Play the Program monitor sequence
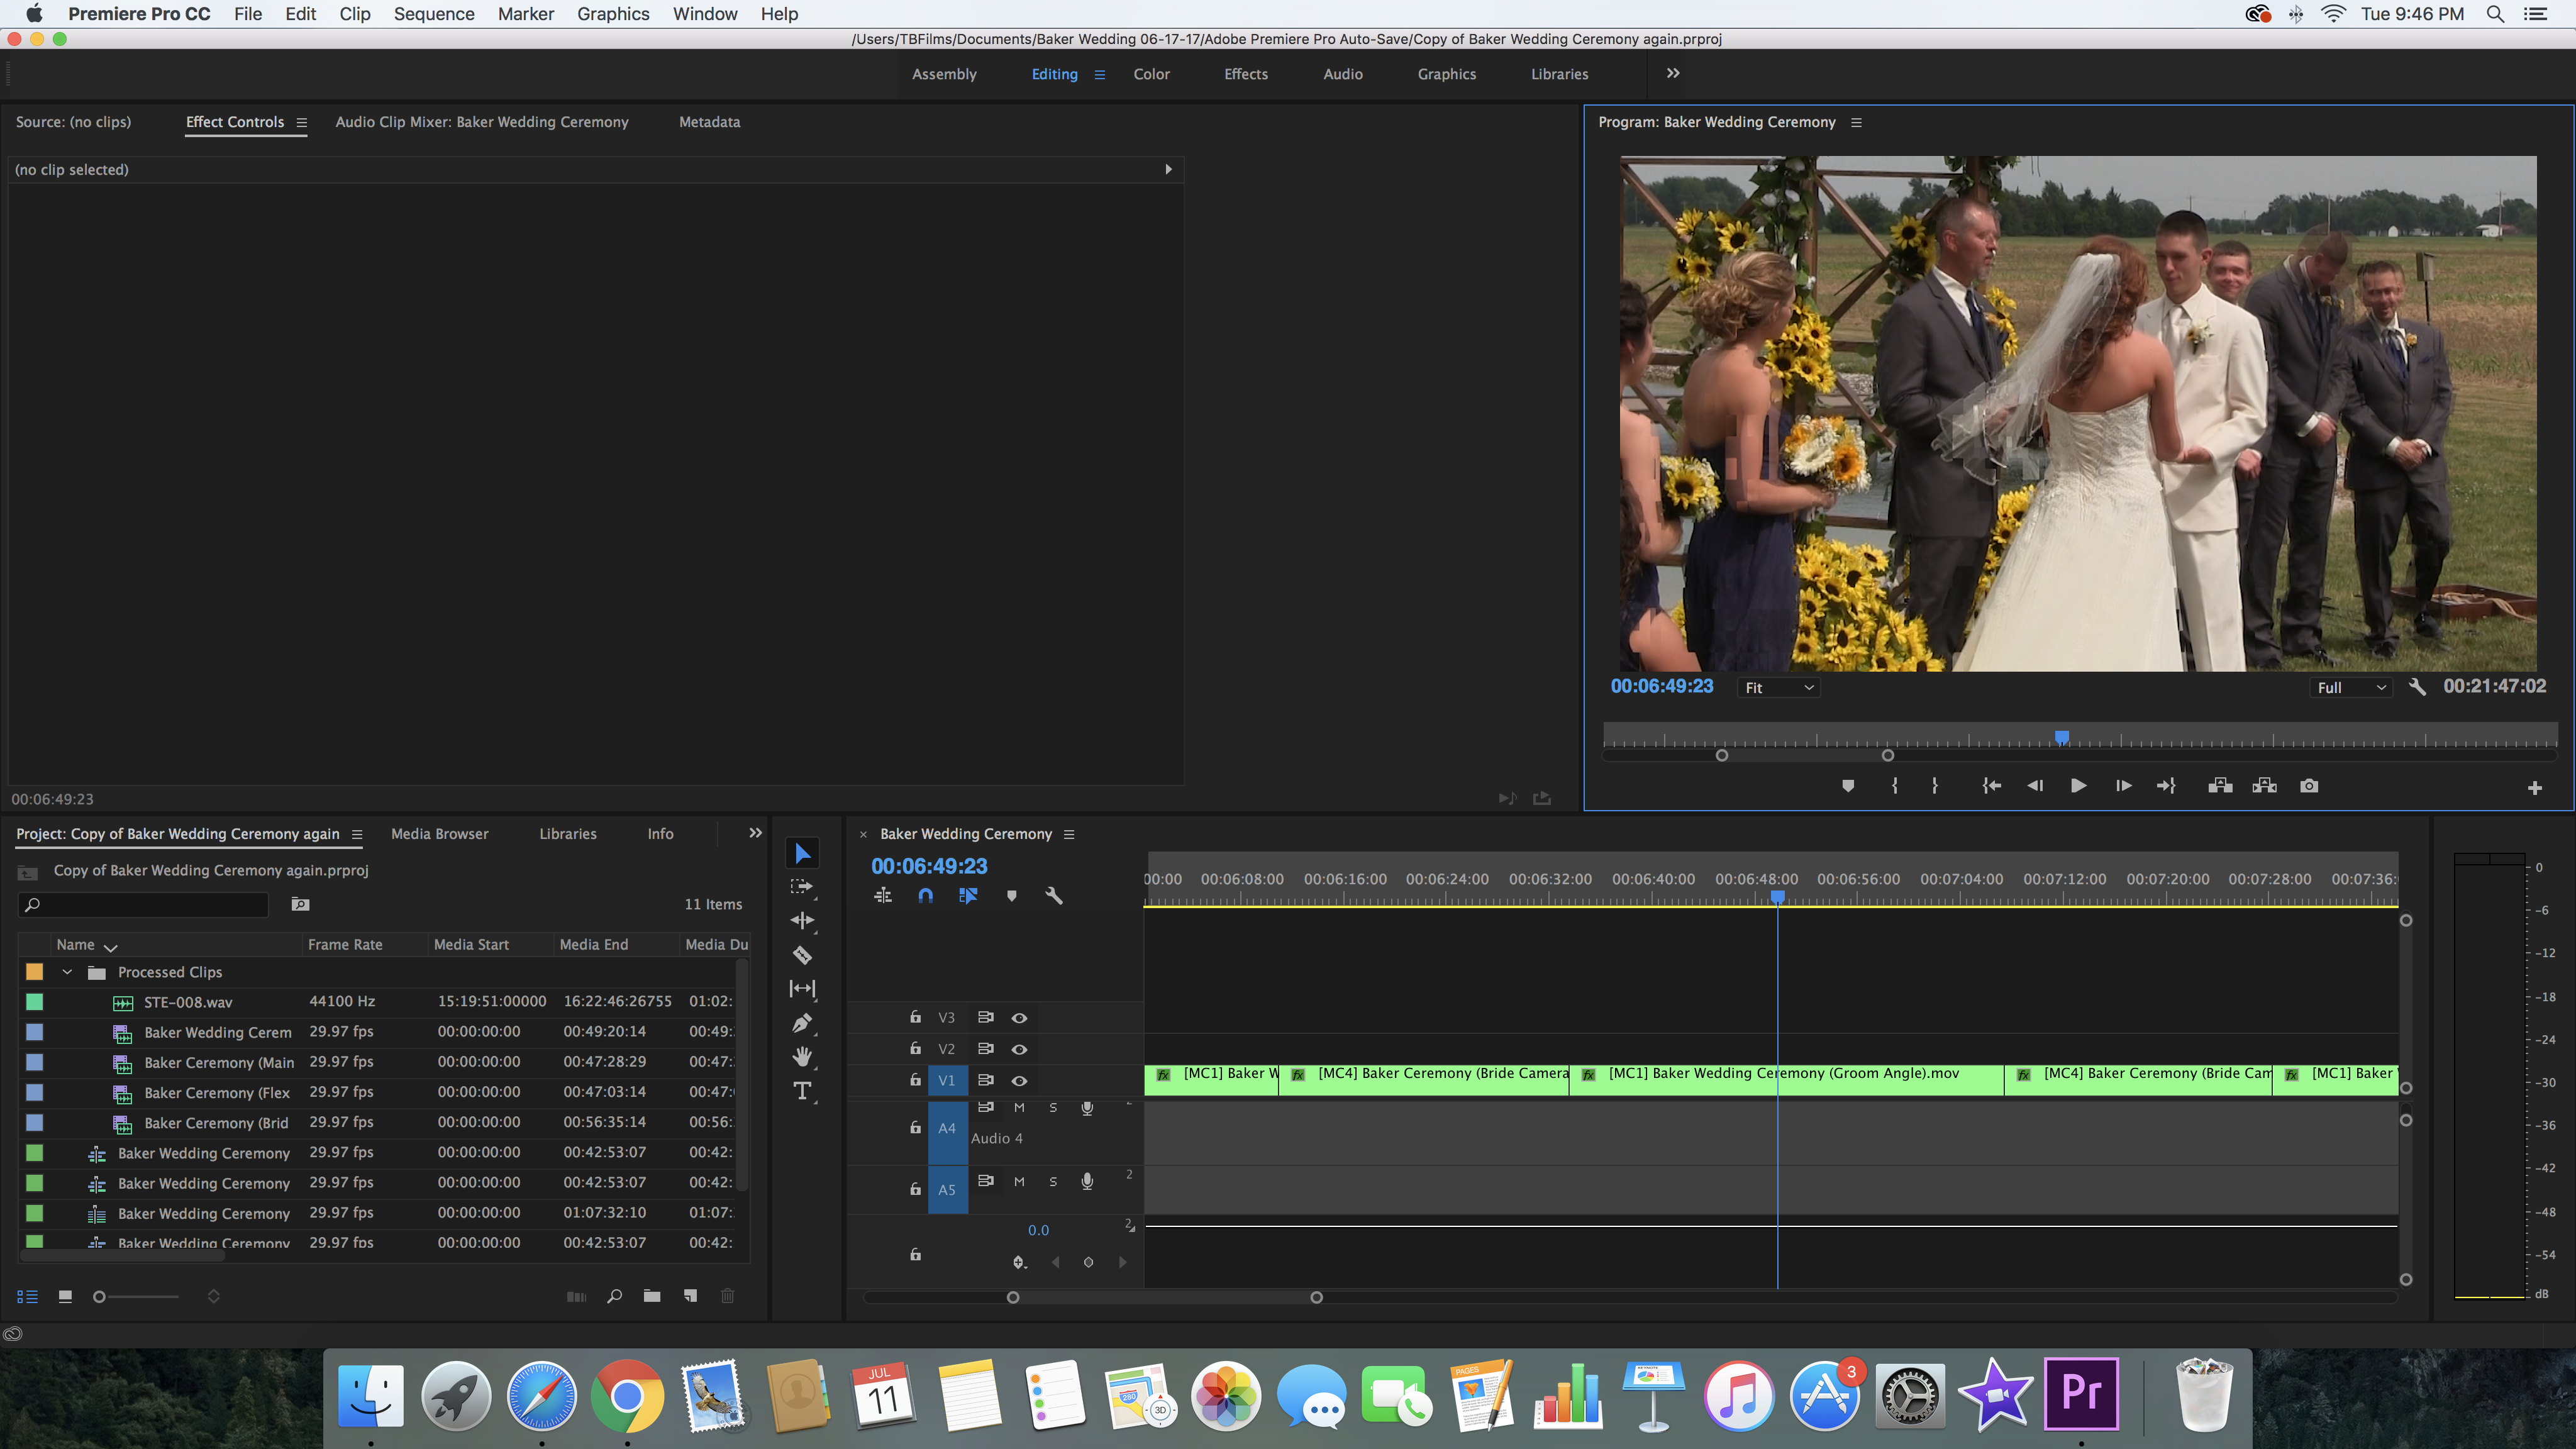 point(2078,786)
